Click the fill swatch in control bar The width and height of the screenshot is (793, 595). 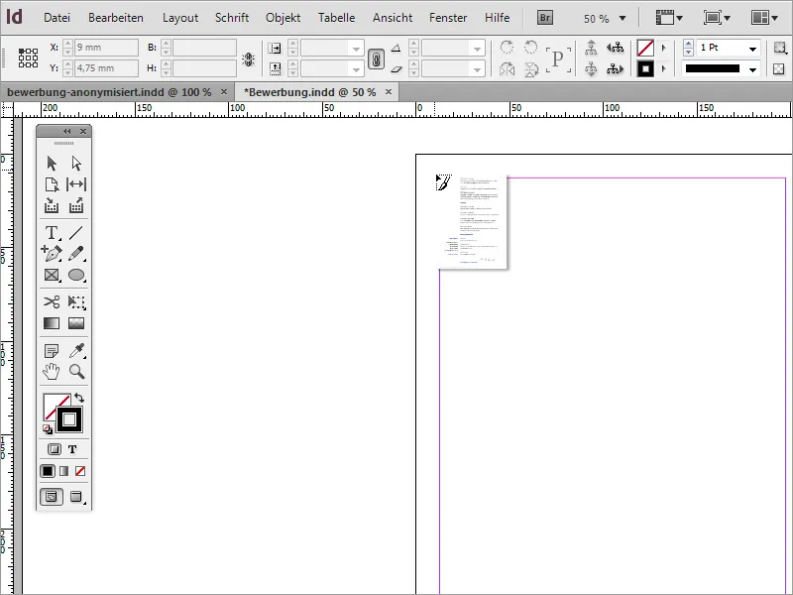[645, 48]
